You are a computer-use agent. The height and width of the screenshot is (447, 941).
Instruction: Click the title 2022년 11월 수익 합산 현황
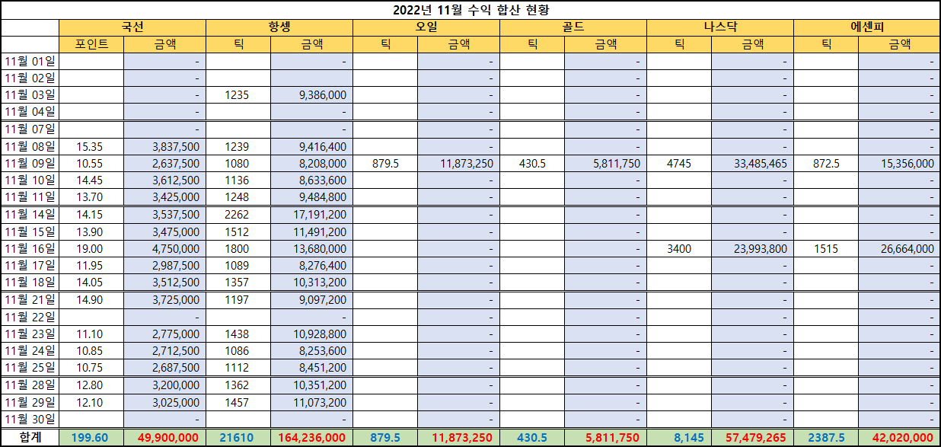pos(470,9)
